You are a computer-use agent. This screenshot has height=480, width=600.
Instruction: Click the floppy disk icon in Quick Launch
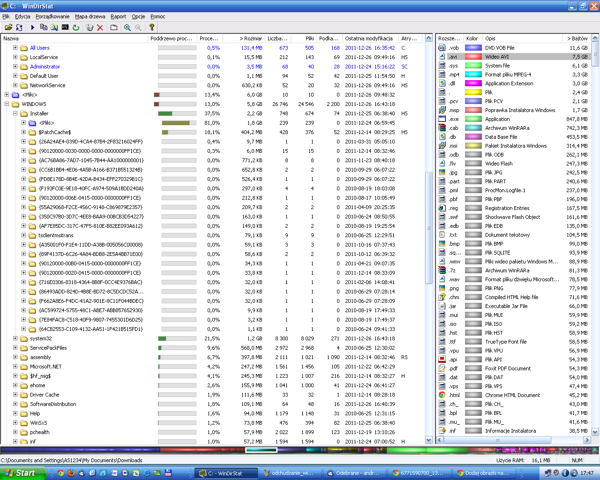coord(168,473)
